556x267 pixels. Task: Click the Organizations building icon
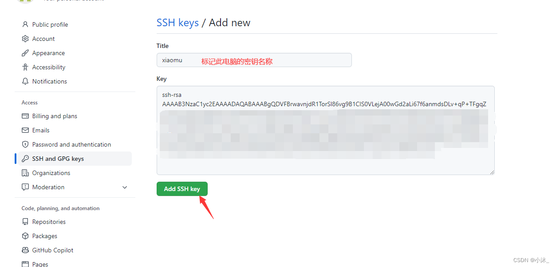[x=25, y=173]
